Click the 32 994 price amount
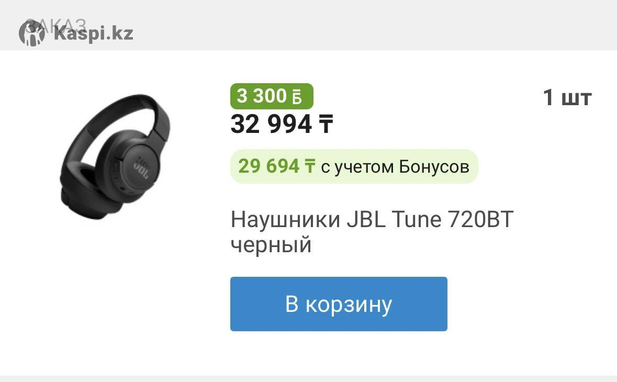 tap(271, 125)
